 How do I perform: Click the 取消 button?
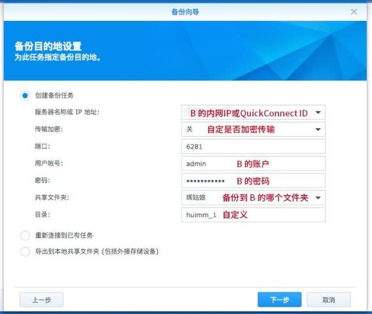tap(329, 300)
